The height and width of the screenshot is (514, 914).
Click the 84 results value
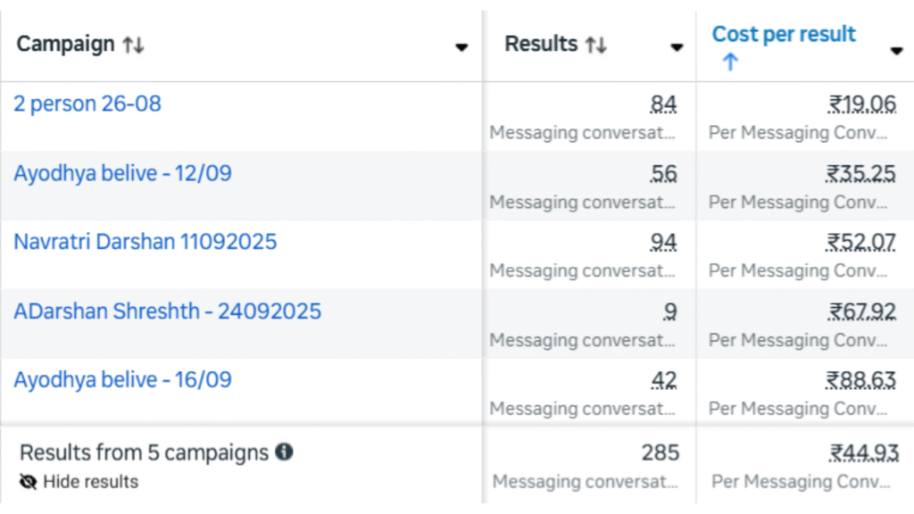663,105
